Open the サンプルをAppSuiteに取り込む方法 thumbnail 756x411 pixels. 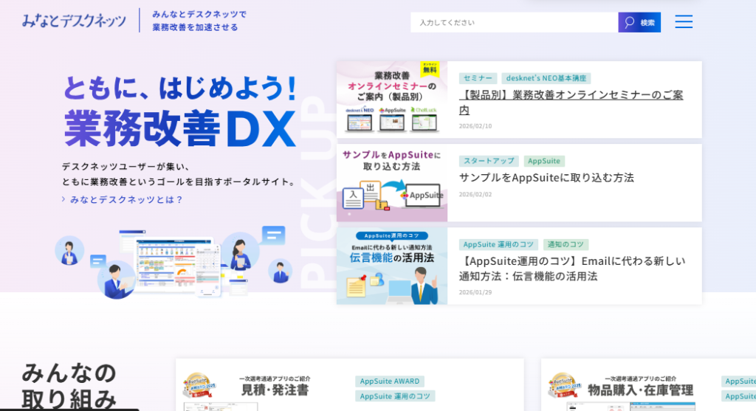pos(392,183)
